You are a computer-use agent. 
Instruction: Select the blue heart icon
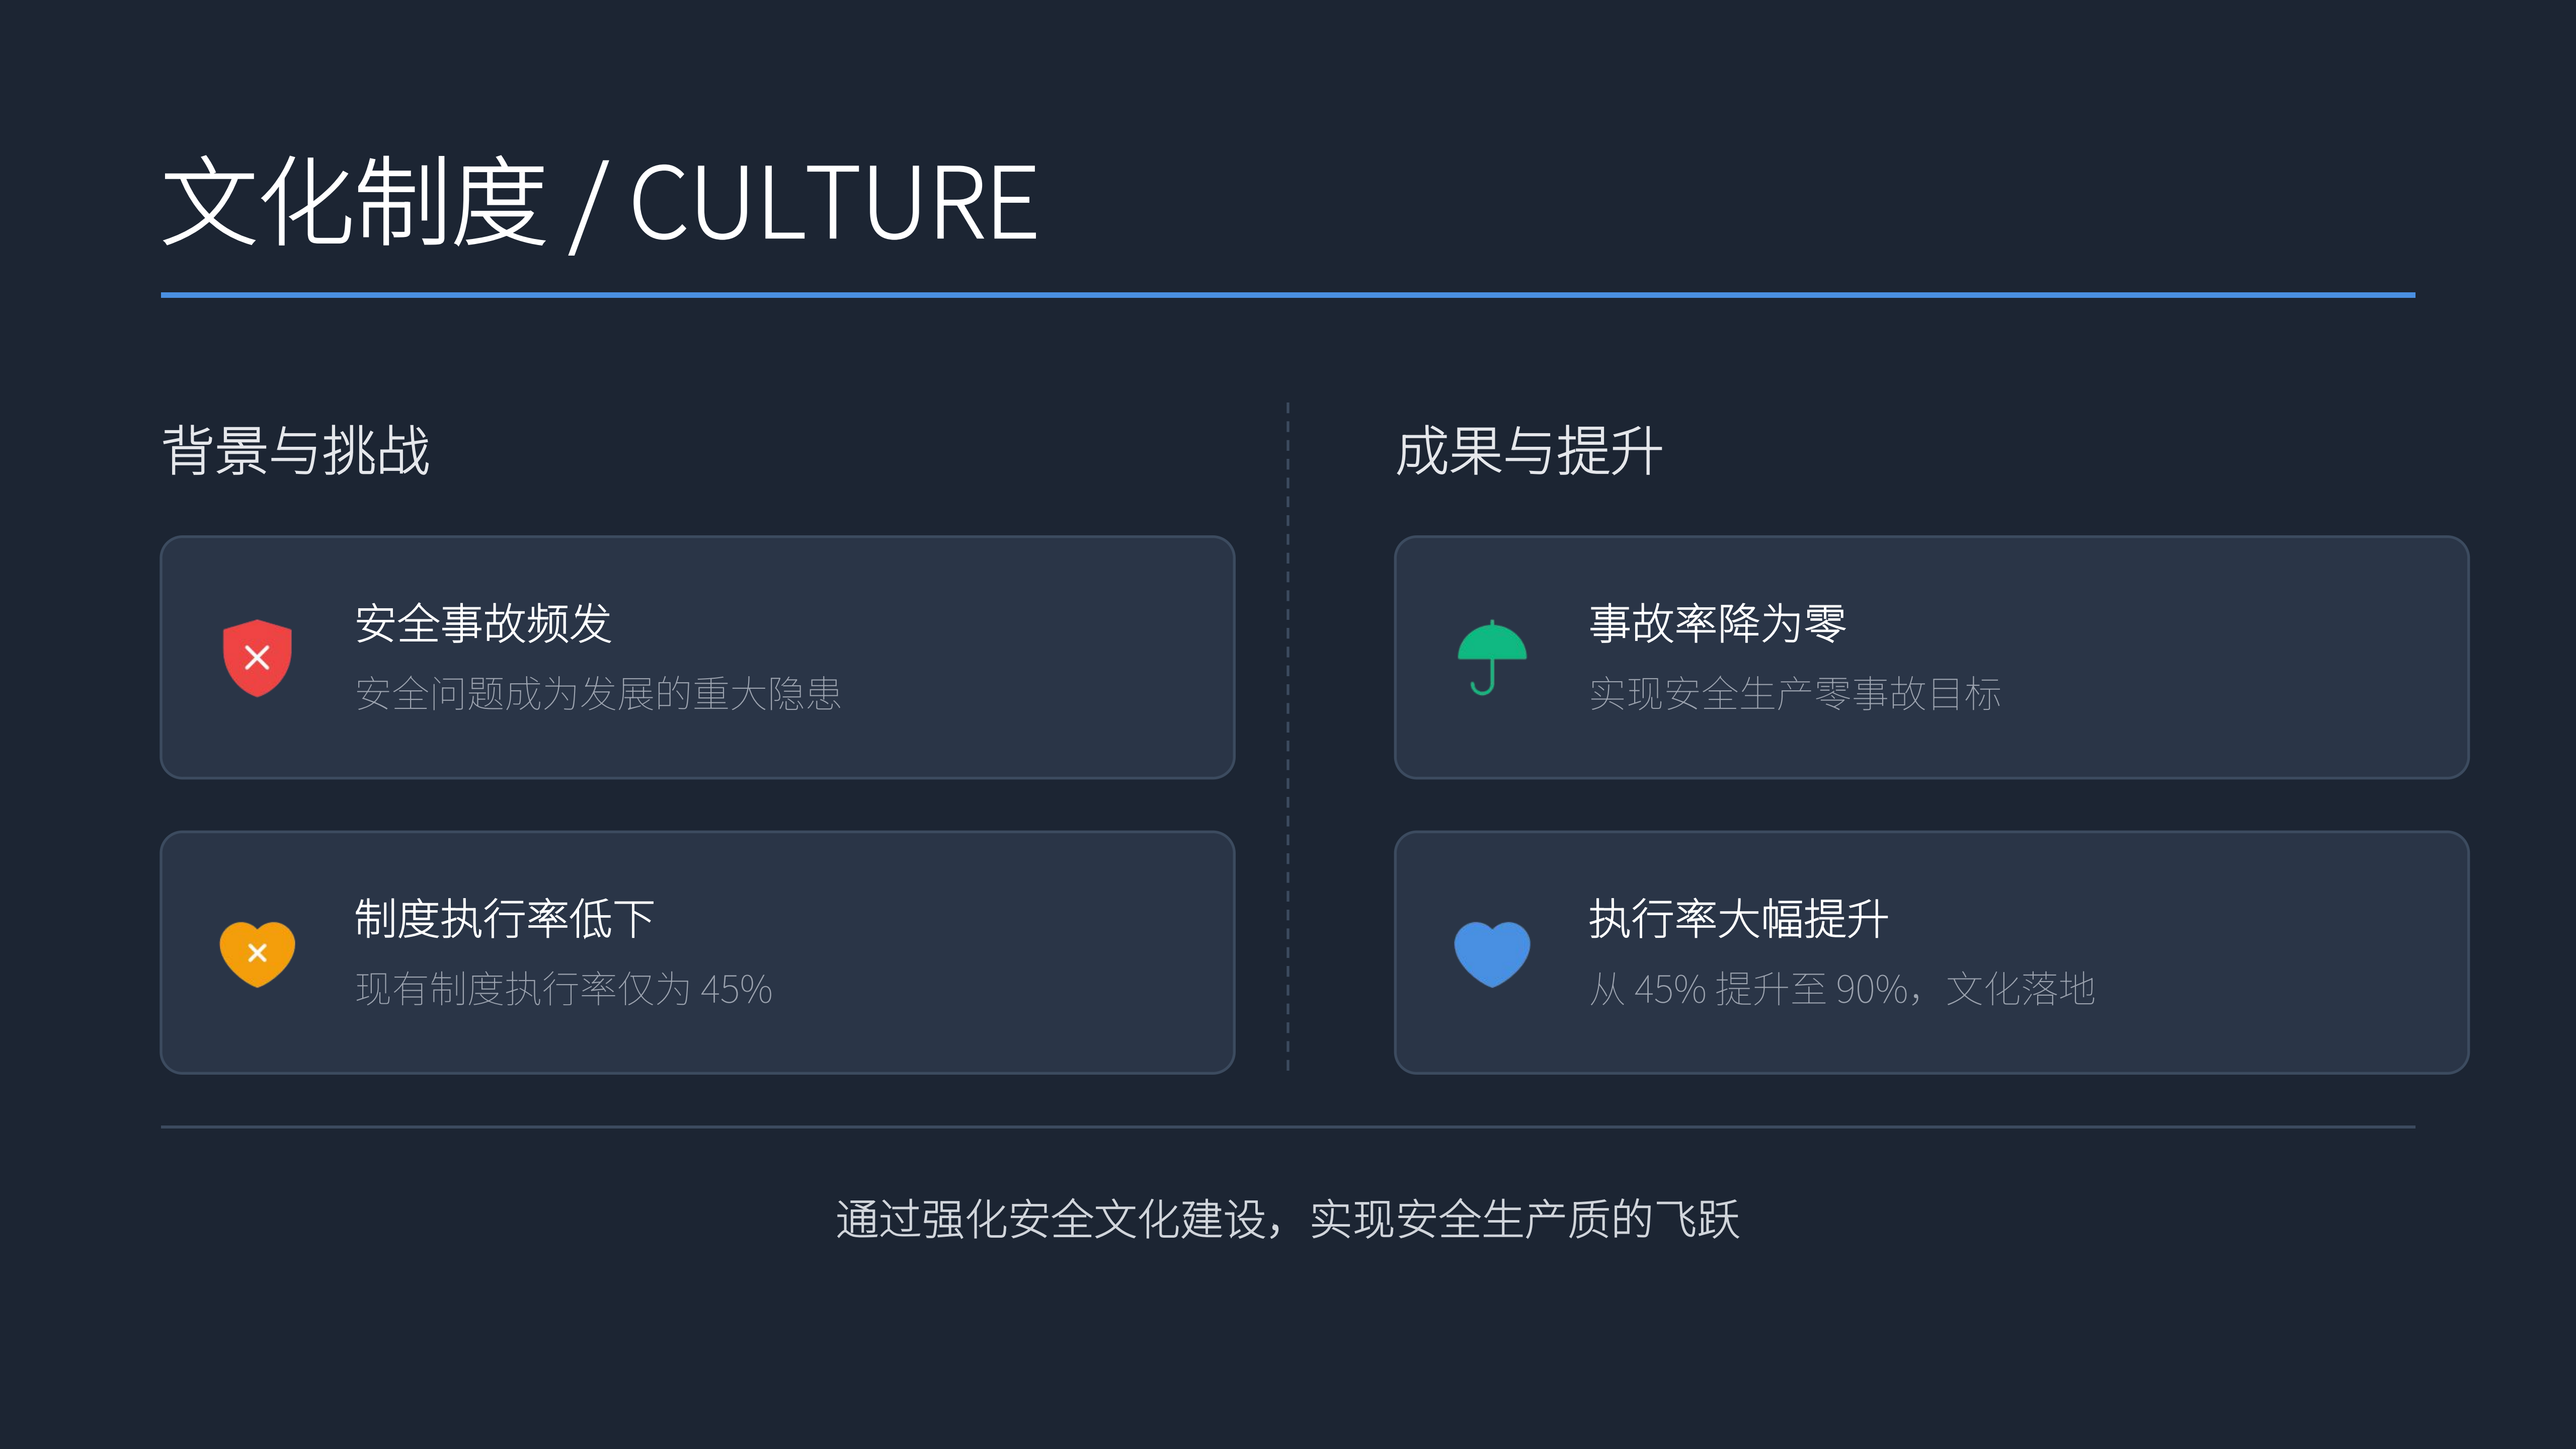point(1491,953)
